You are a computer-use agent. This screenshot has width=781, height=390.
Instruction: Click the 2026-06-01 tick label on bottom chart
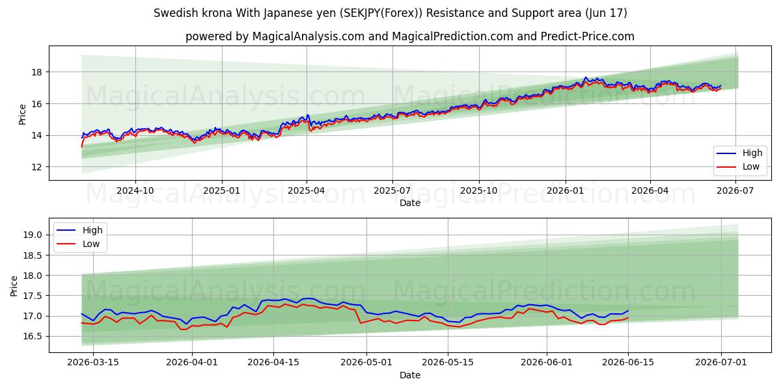[547, 363]
